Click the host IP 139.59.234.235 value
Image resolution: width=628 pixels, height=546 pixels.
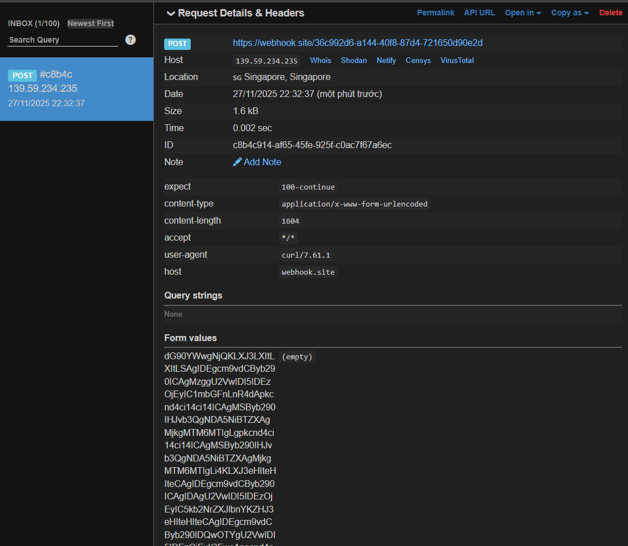[x=266, y=61]
